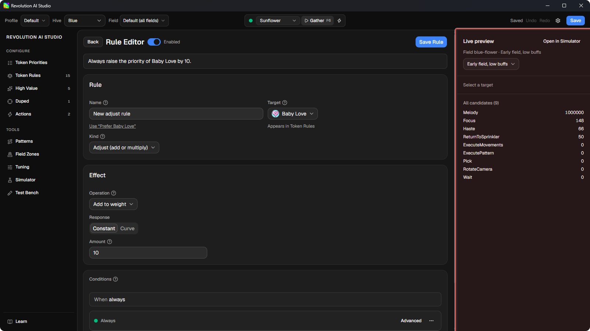Open the Kind Adjust dropdown

(x=124, y=147)
